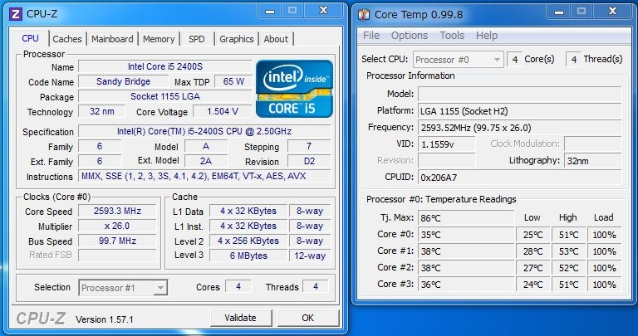Minimize the Core Temp window

[x=559, y=12]
